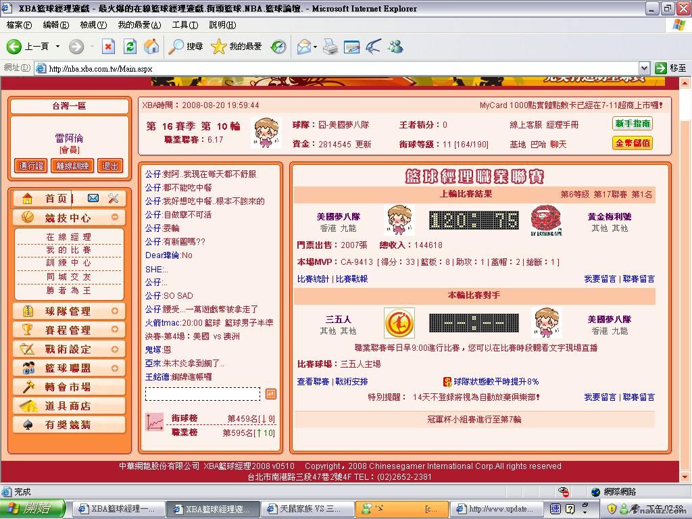
Task: Print page with printer icon
Action: point(330,47)
